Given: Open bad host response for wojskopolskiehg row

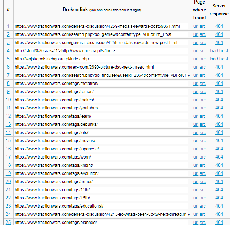Looking at the screenshot, I should [x=219, y=59].
